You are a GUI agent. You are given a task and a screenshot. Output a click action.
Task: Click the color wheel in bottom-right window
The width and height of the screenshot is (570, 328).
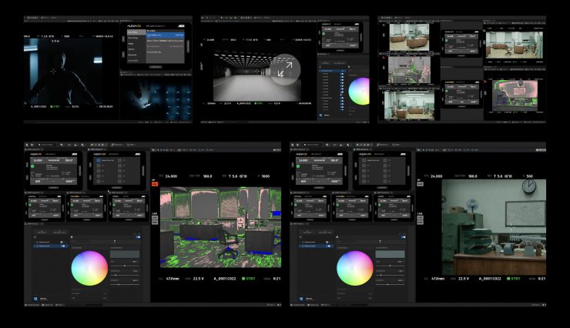(355, 268)
